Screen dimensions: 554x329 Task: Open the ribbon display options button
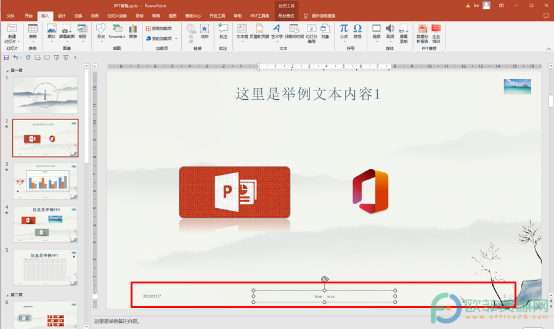502,6
